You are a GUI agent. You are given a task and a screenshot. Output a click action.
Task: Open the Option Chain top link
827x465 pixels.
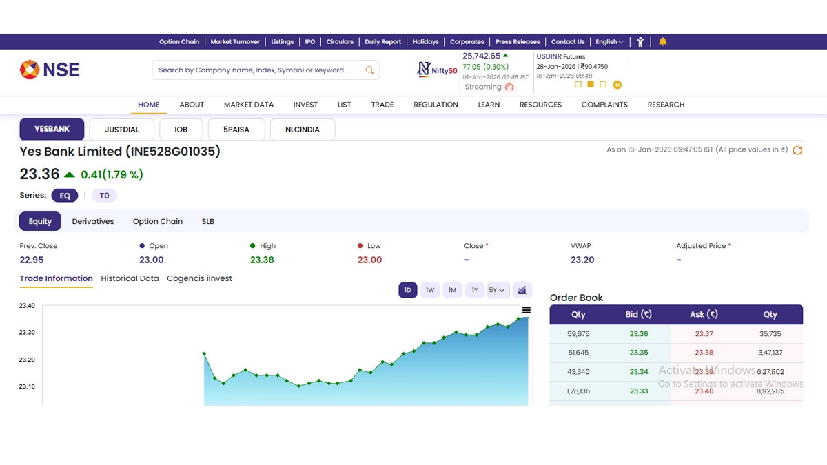coord(179,42)
